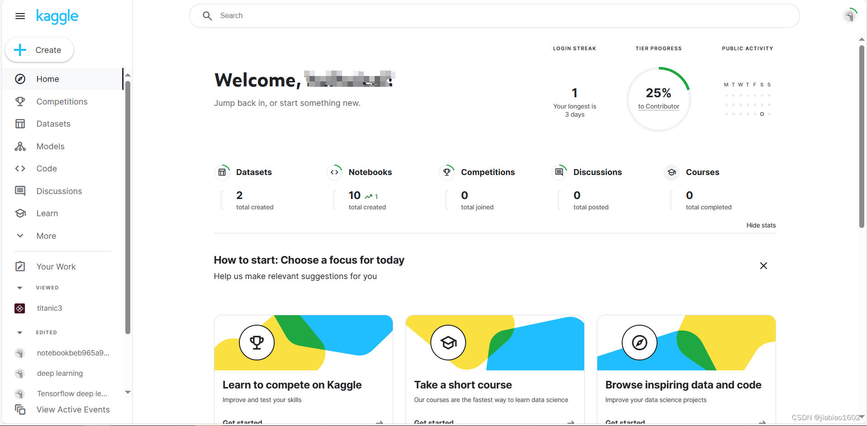
Task: Open Browse inspiring data and code card
Action: pos(686,369)
